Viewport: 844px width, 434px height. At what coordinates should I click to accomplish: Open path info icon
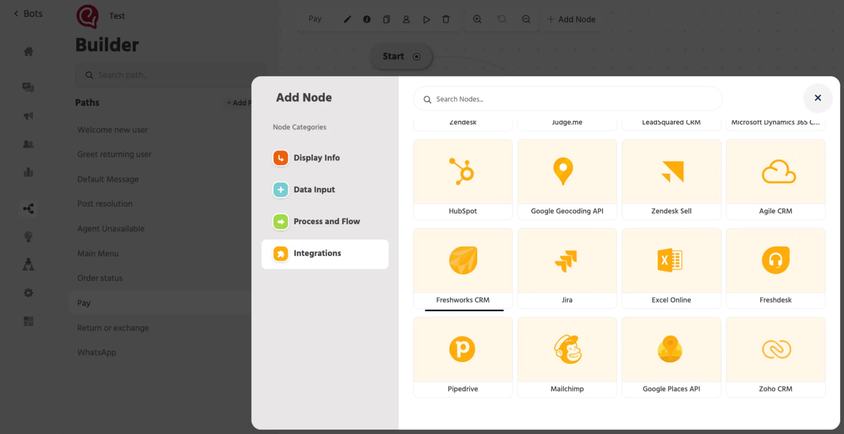tap(367, 19)
